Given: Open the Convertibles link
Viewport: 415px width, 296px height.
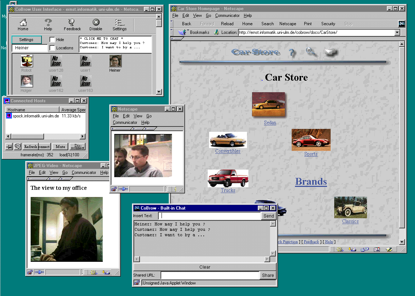Looking at the screenshot, I should 228,151.
